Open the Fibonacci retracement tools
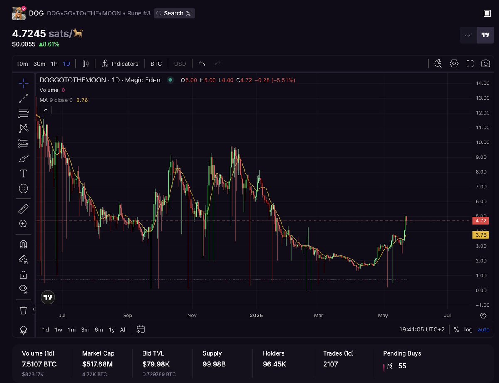The height and width of the screenshot is (383, 499). [x=24, y=113]
